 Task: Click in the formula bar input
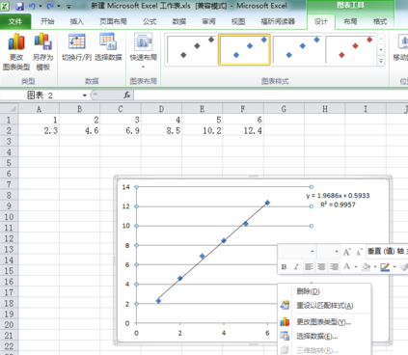click(271, 96)
